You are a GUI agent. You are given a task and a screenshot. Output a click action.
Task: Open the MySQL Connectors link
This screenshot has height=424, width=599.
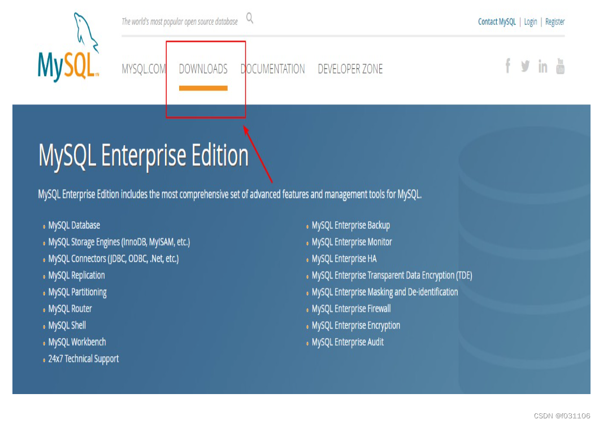tap(114, 259)
